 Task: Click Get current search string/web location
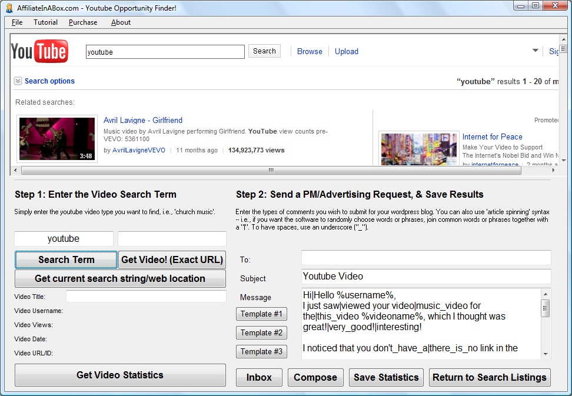pyautogui.click(x=120, y=278)
